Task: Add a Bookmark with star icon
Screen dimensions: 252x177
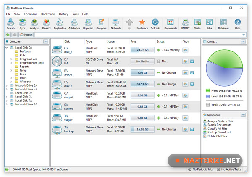Action: coord(142,24)
